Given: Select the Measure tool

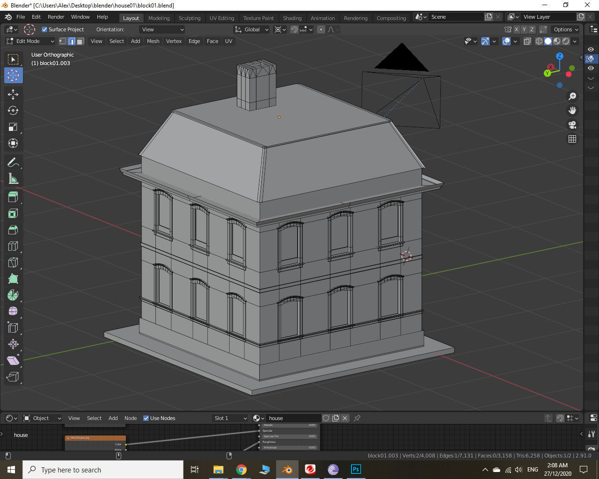Looking at the screenshot, I should click(x=13, y=179).
